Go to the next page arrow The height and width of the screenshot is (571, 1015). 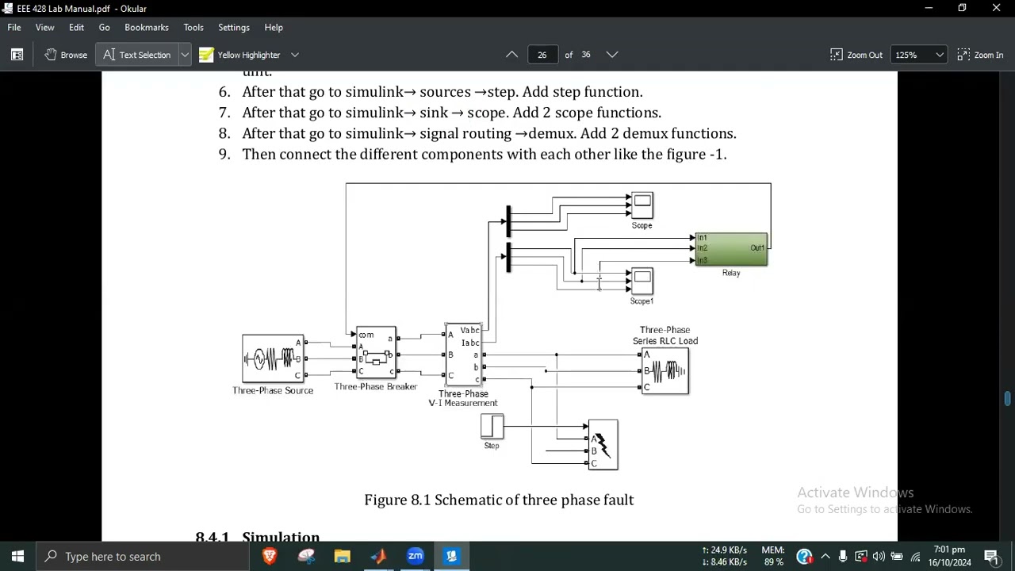point(612,55)
